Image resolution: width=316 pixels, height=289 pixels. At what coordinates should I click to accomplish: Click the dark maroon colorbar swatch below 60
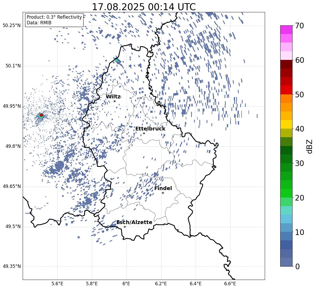coord(286,64)
